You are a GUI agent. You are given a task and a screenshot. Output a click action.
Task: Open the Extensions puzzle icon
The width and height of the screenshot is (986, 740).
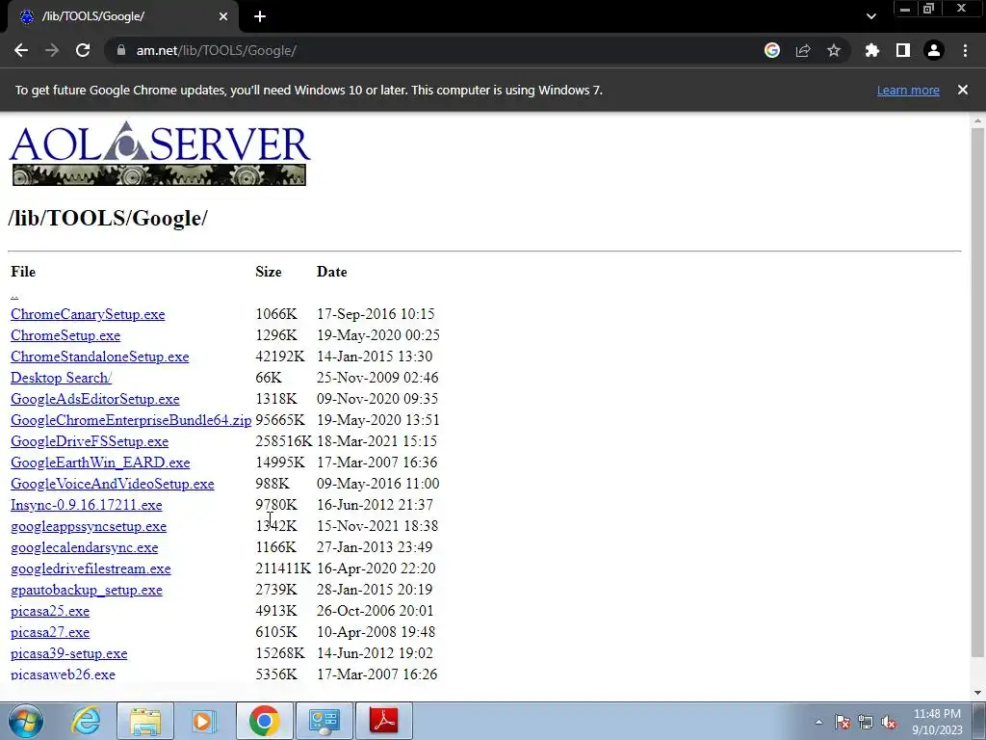872,50
